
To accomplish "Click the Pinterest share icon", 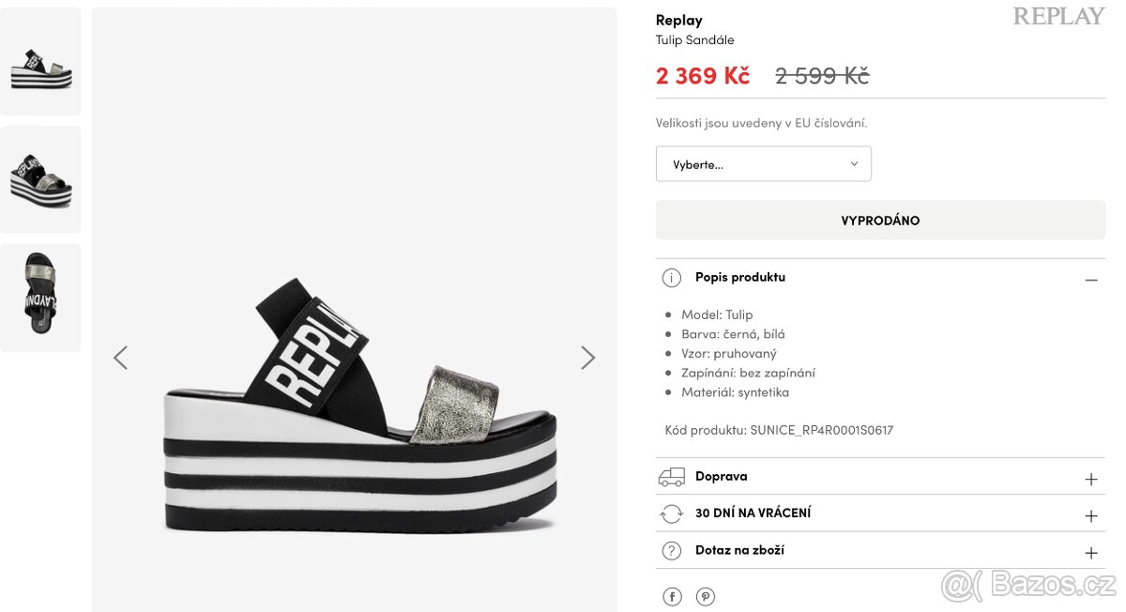I will [706, 597].
